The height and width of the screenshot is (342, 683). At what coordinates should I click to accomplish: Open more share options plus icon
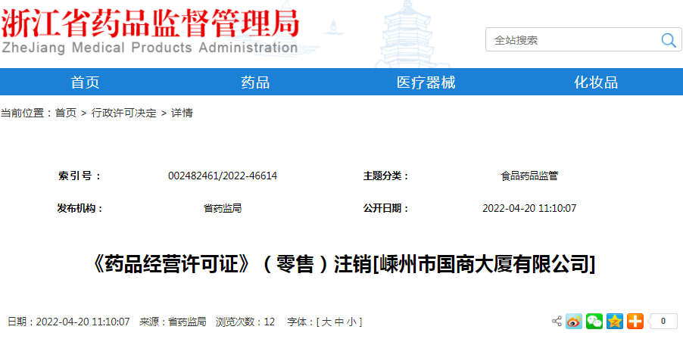[635, 322]
